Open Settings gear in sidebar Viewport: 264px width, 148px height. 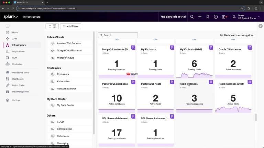(x=8, y=100)
